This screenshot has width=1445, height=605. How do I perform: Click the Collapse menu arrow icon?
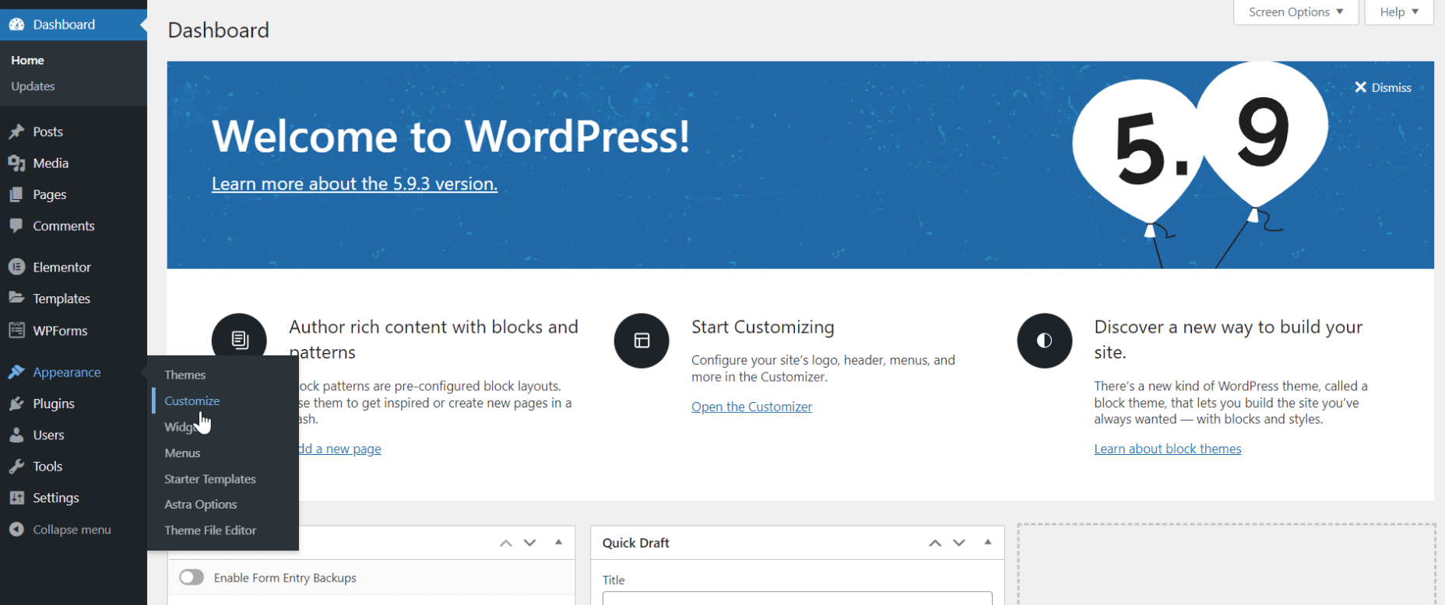click(16, 530)
